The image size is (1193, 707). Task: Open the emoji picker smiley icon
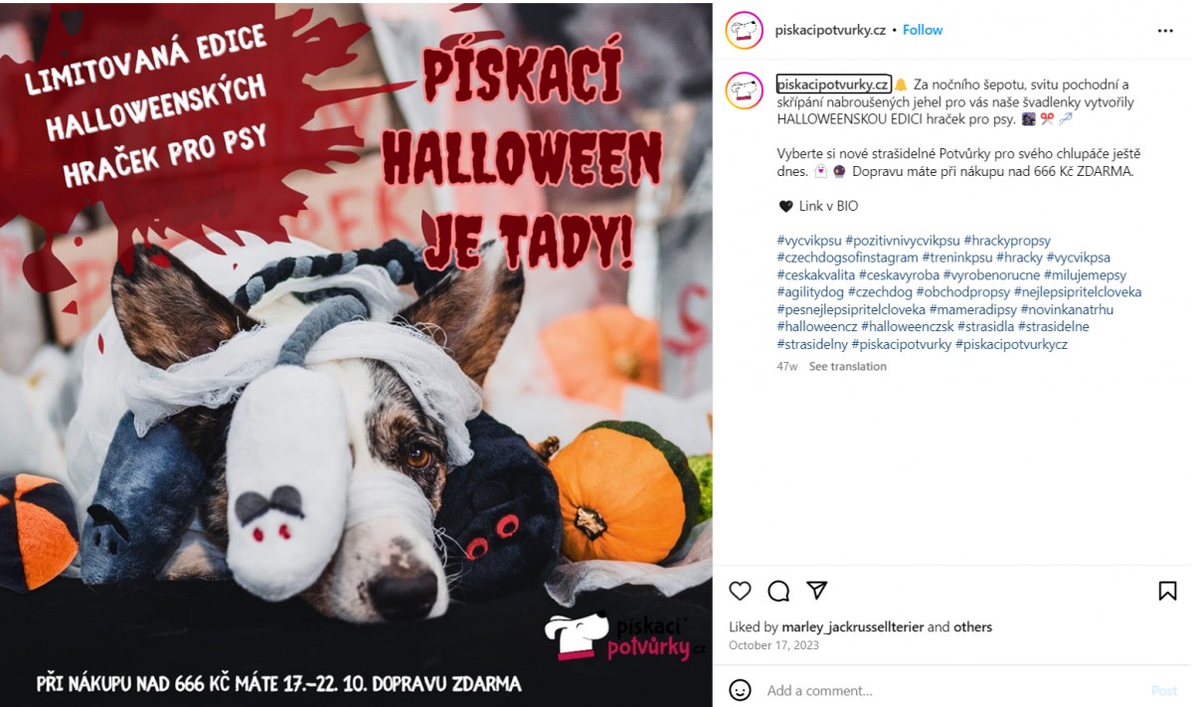click(740, 690)
